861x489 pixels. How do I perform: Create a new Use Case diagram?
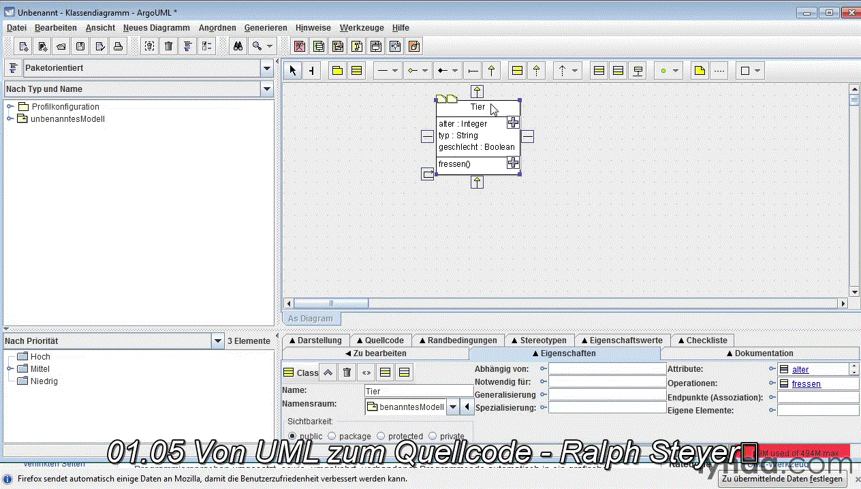[300, 46]
